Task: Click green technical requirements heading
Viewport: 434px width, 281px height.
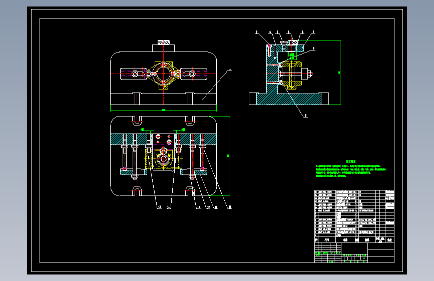Action: coord(351,161)
